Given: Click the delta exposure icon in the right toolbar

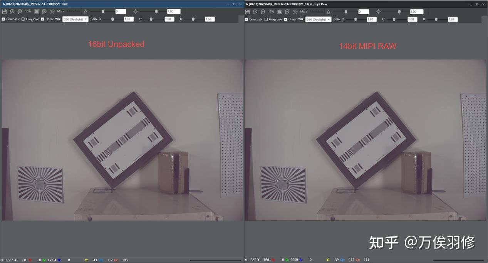Looking at the screenshot, I should click(329, 11).
